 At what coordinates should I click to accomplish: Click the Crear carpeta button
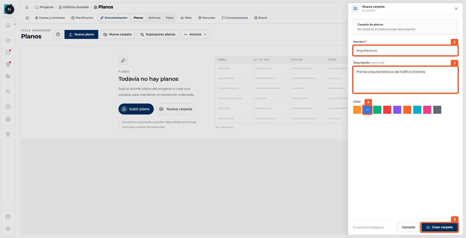coord(439,227)
